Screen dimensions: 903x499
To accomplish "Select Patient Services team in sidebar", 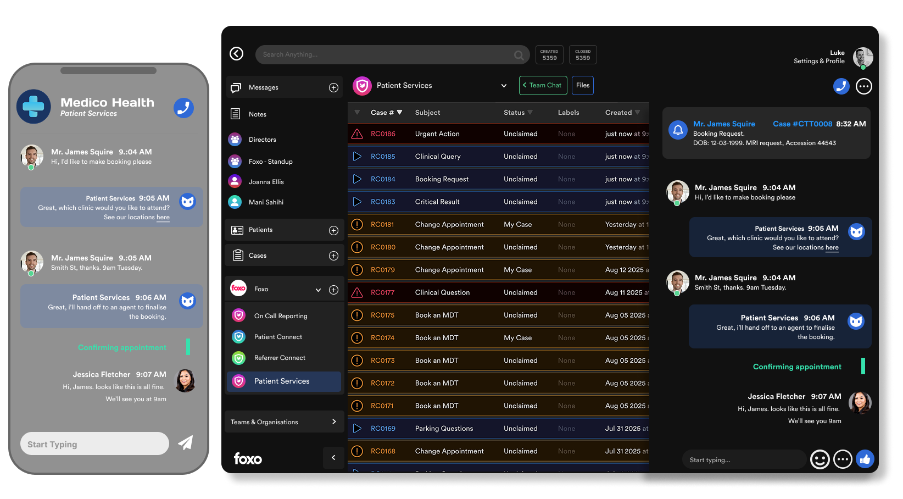I will [x=284, y=381].
